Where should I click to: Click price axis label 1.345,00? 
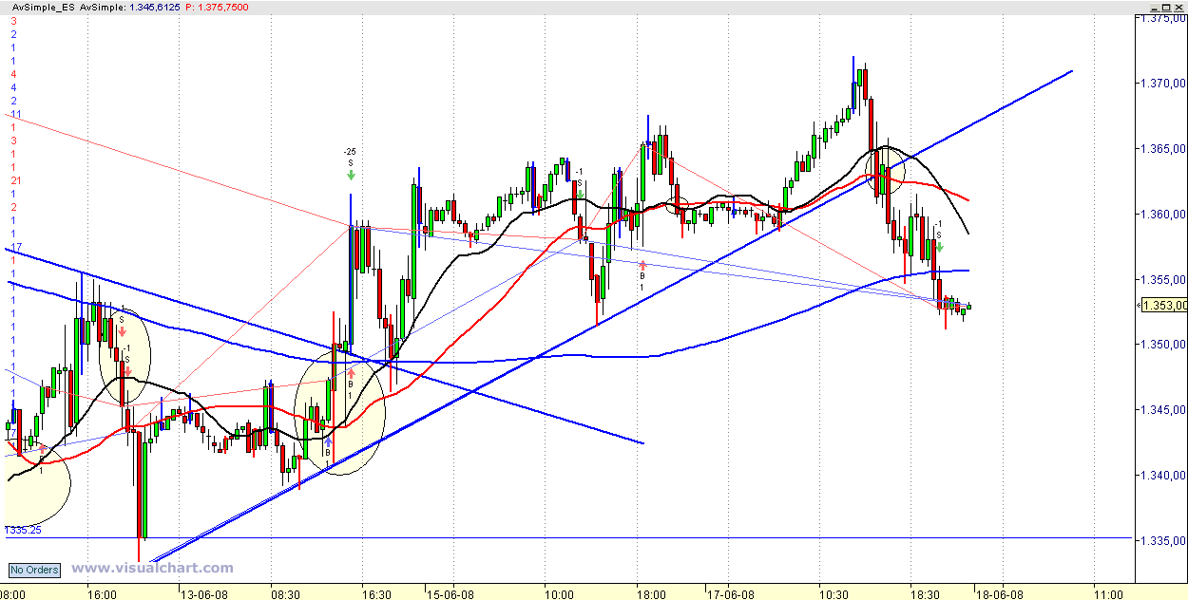(x=1161, y=410)
